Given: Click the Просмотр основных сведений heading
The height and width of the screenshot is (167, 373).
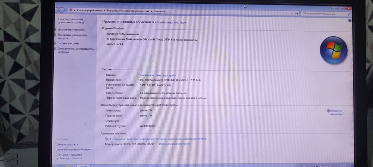Looking at the screenshot, I should click(x=144, y=22).
